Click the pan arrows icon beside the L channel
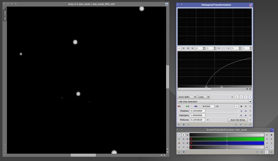Viewport: 278px width, 161px height. pyautogui.click(x=183, y=147)
